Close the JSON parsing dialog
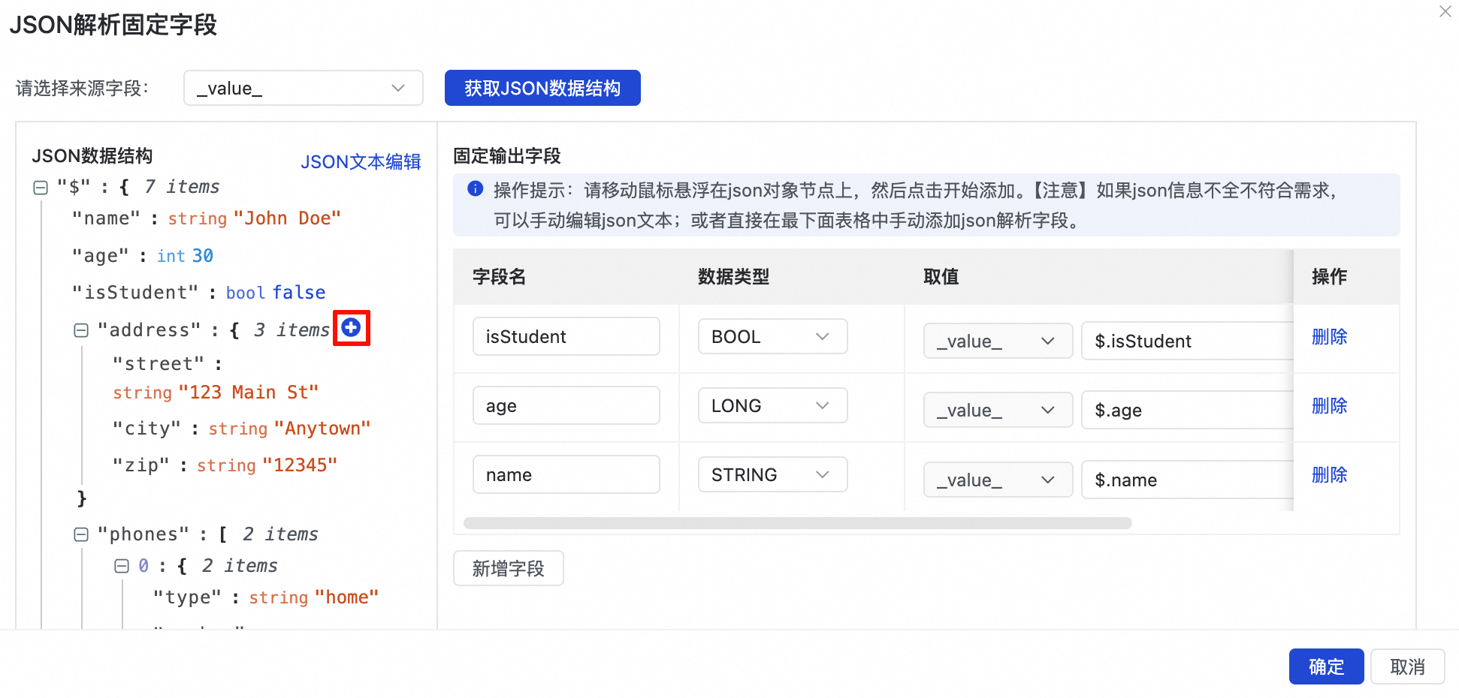Image resolution: width=1459 pixels, height=698 pixels. (1445, 11)
